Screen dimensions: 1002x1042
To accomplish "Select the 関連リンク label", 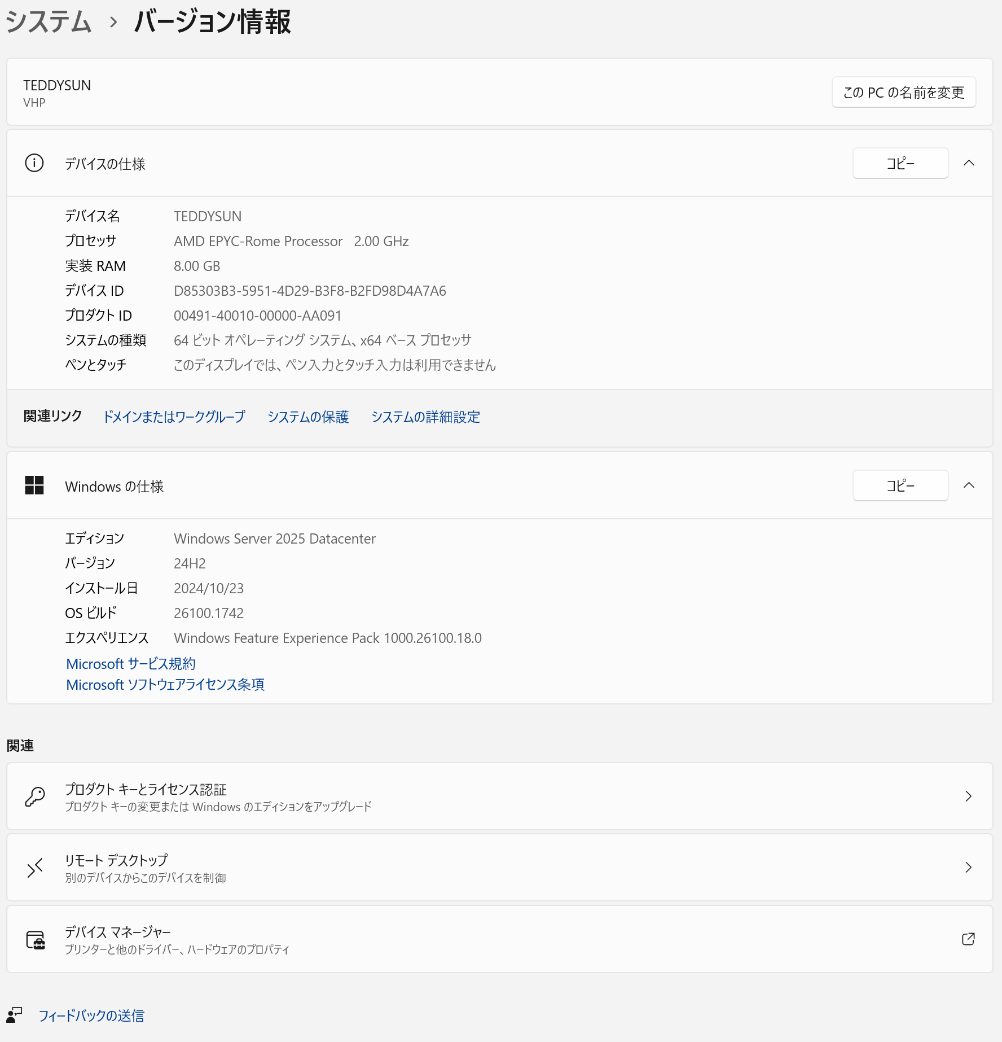I will (x=52, y=416).
